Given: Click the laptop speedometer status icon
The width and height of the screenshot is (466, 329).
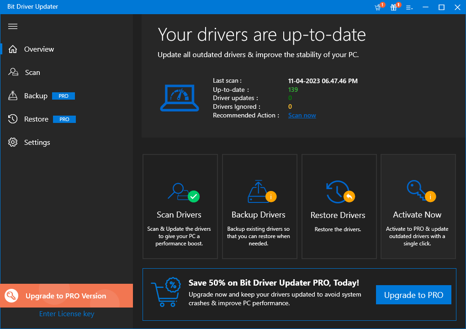Looking at the screenshot, I should [x=179, y=97].
